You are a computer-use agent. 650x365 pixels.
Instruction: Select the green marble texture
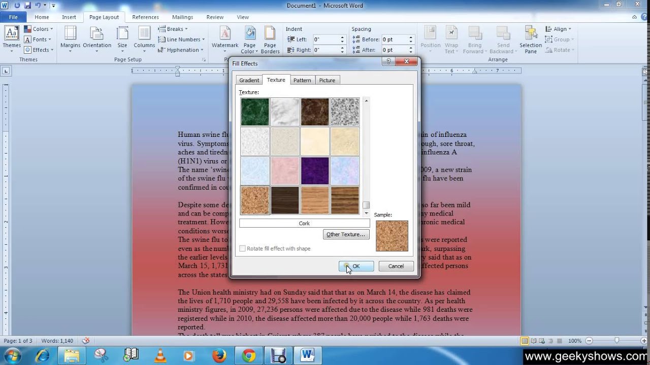[x=255, y=112]
